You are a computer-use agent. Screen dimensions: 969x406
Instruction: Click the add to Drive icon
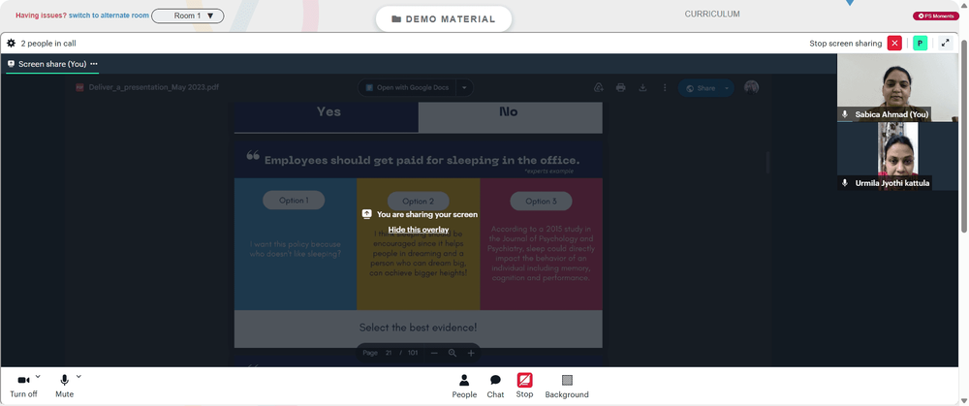598,88
